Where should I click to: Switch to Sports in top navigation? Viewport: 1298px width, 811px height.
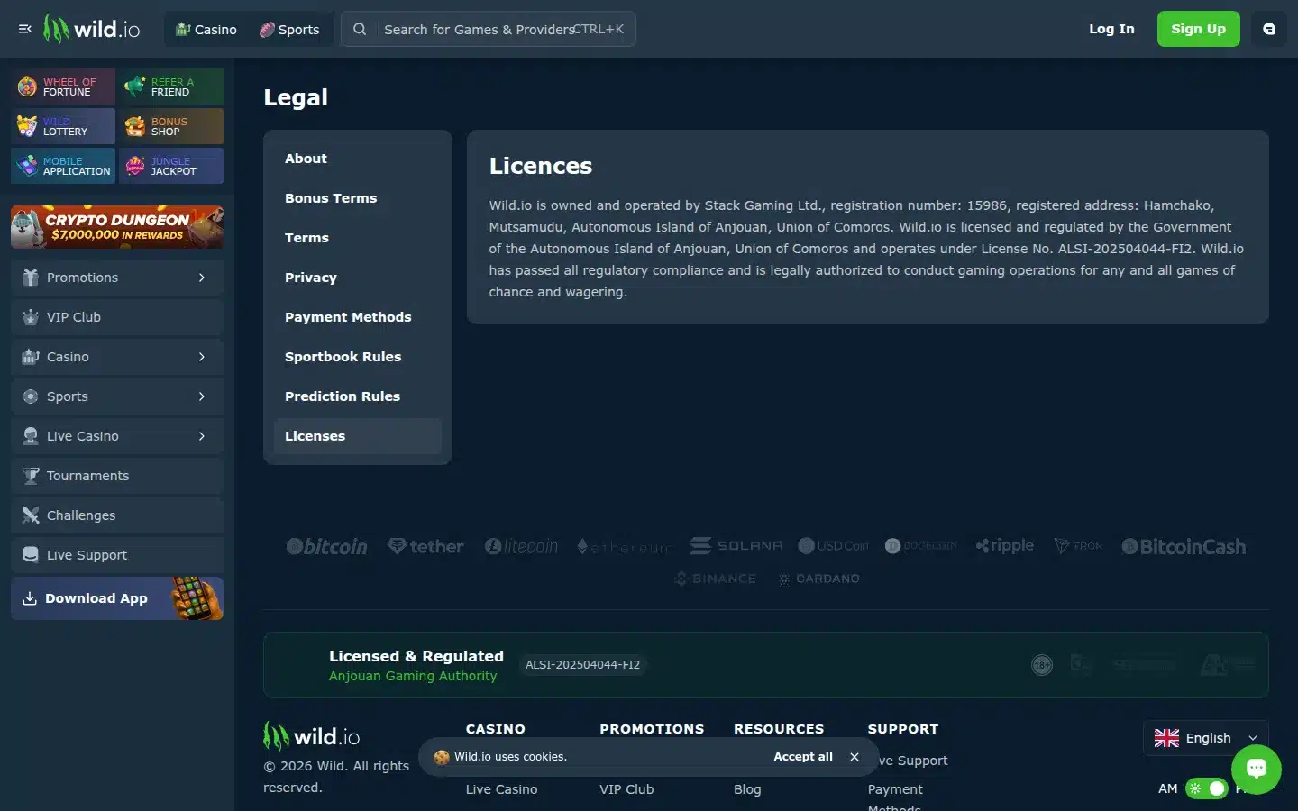pos(289,30)
